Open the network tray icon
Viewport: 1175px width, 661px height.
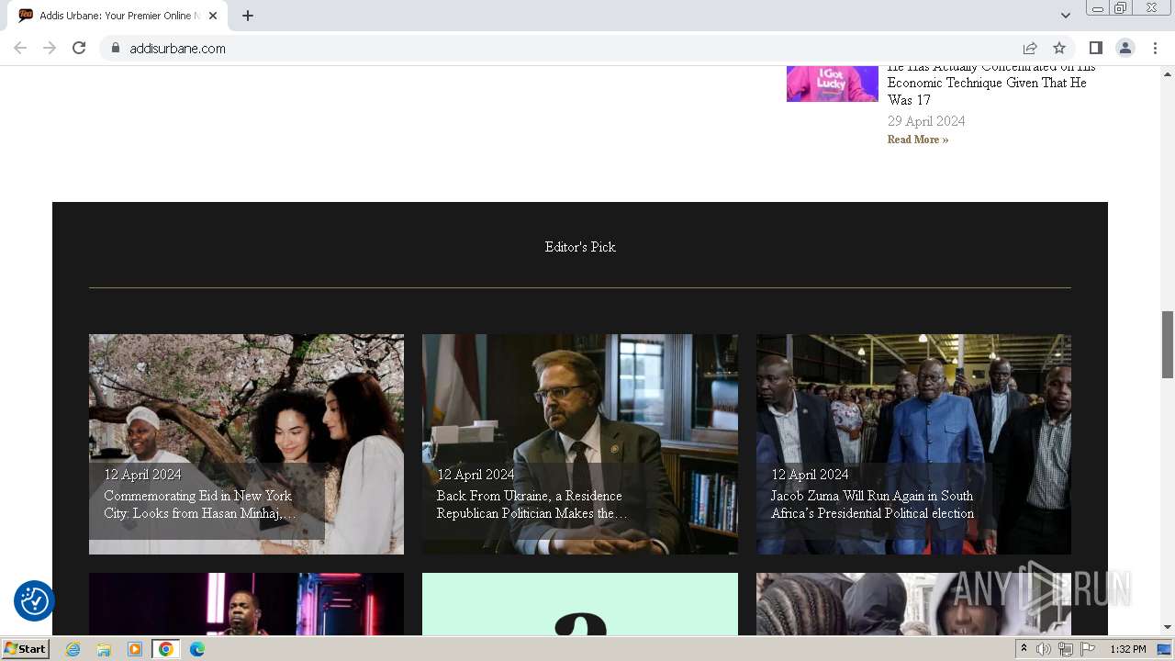point(1066,649)
